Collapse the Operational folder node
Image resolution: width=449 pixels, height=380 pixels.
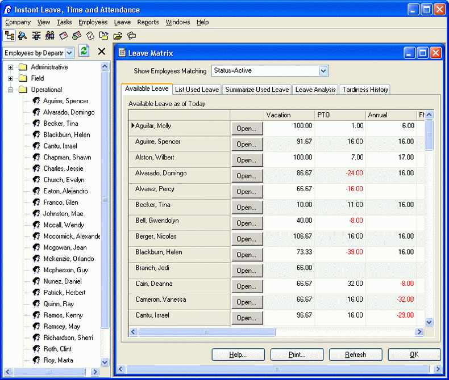[10, 90]
